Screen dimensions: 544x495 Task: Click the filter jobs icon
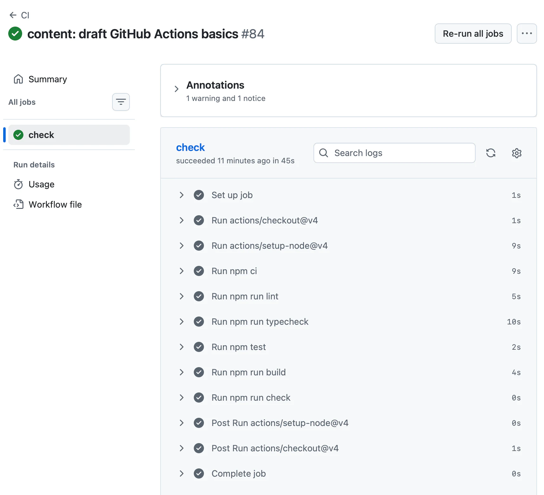pyautogui.click(x=121, y=102)
